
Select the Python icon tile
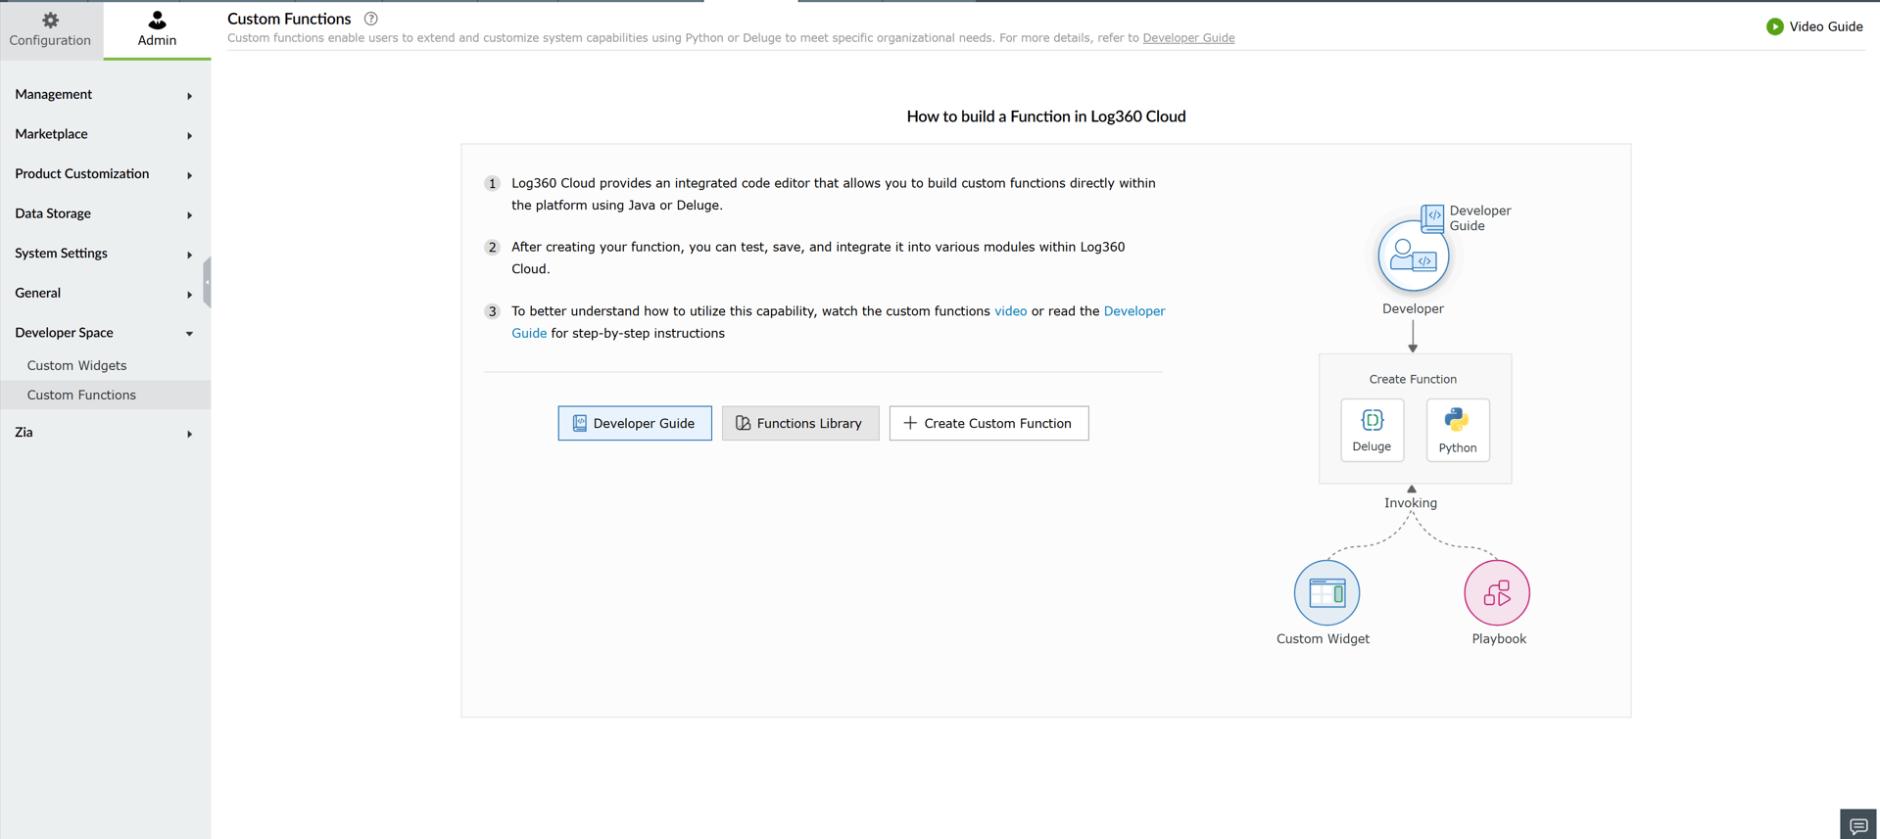pyautogui.click(x=1458, y=430)
